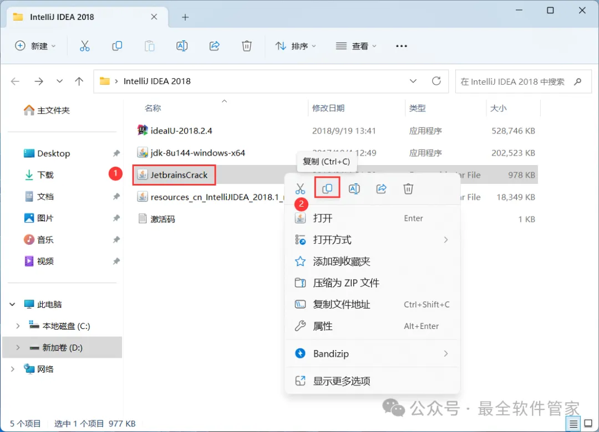Open 音乐 in the sidebar
Screen dimensions: 599x432
[x=39, y=240]
